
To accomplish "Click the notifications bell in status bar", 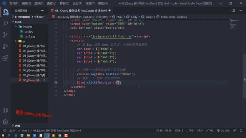I will (241, 130).
